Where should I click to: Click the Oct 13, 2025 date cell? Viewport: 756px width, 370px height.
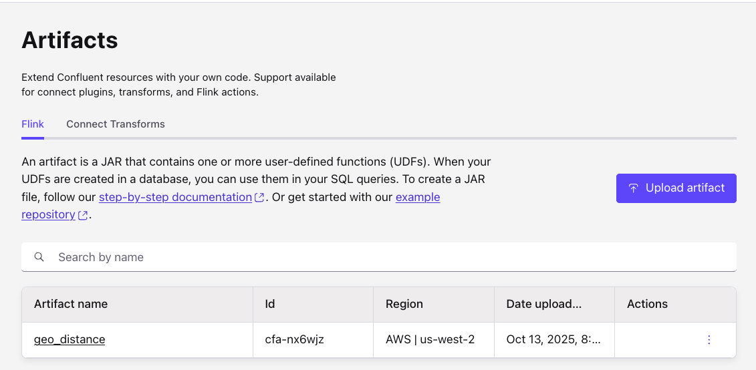coord(553,339)
